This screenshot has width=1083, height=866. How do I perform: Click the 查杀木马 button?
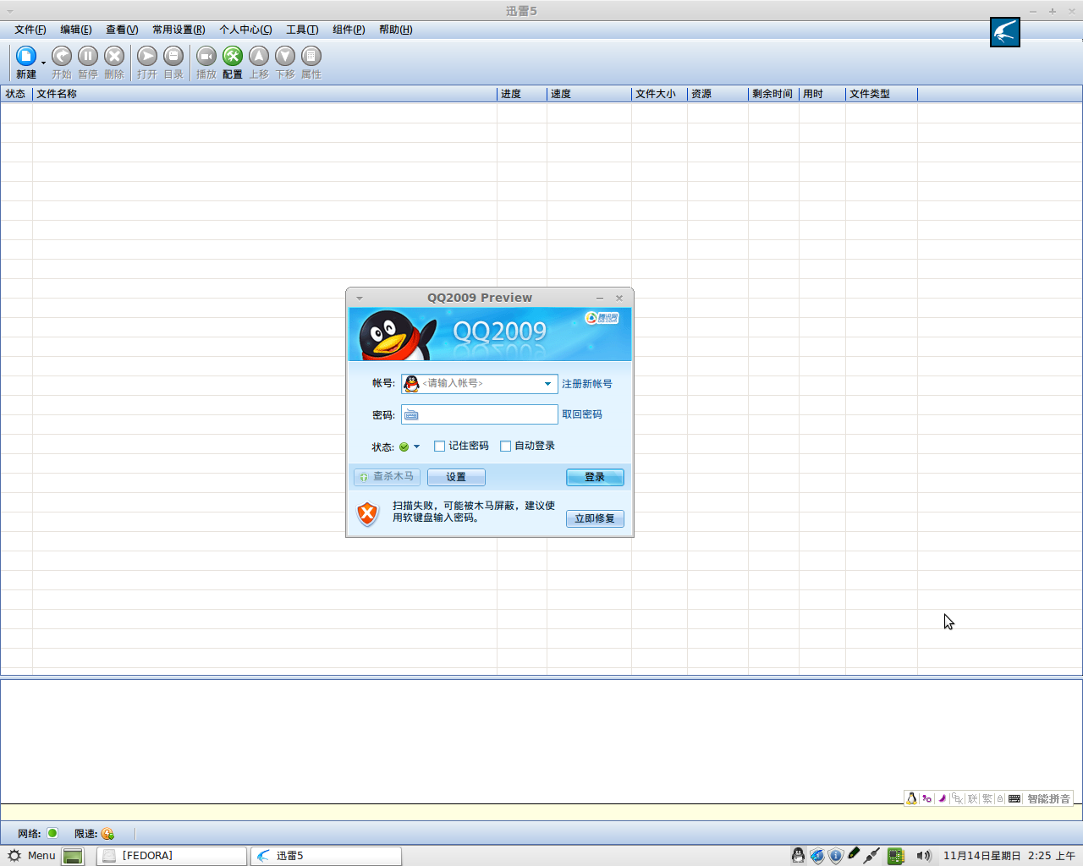pyautogui.click(x=387, y=477)
